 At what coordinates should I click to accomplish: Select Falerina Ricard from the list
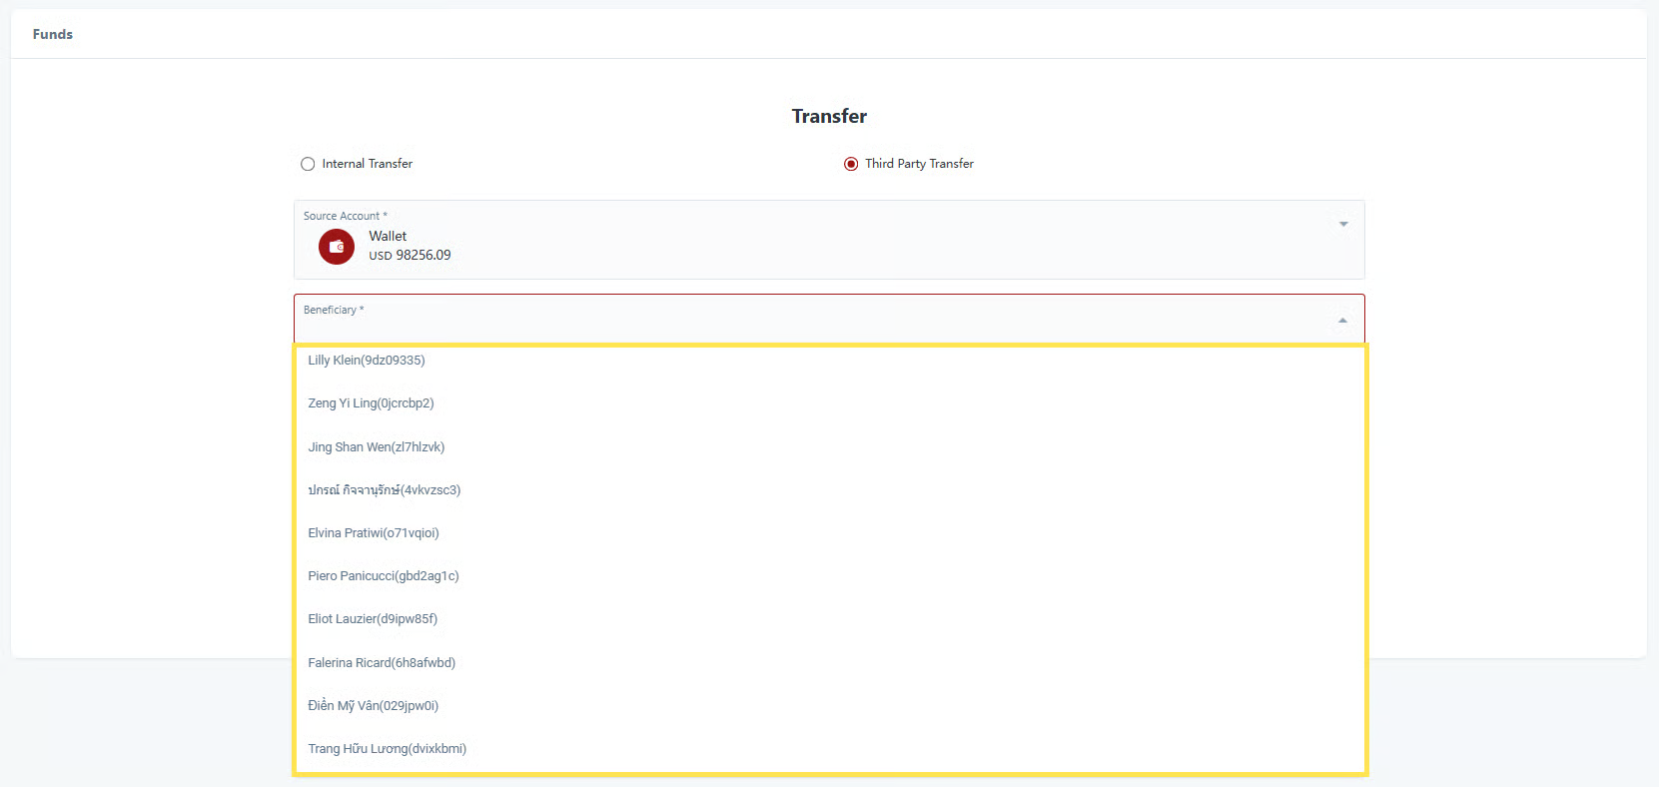click(x=382, y=663)
